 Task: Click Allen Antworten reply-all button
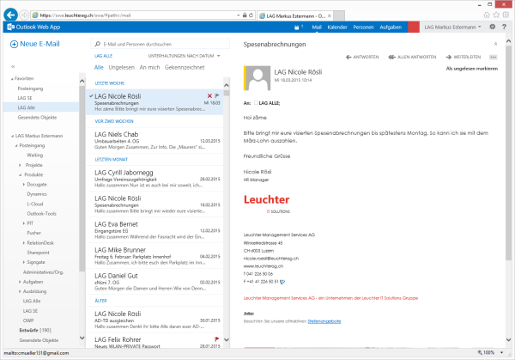coord(412,58)
